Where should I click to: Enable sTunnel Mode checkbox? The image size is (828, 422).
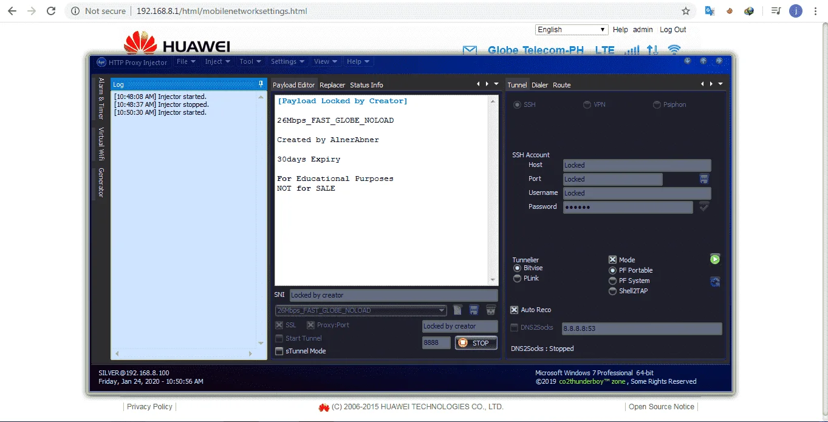point(279,351)
